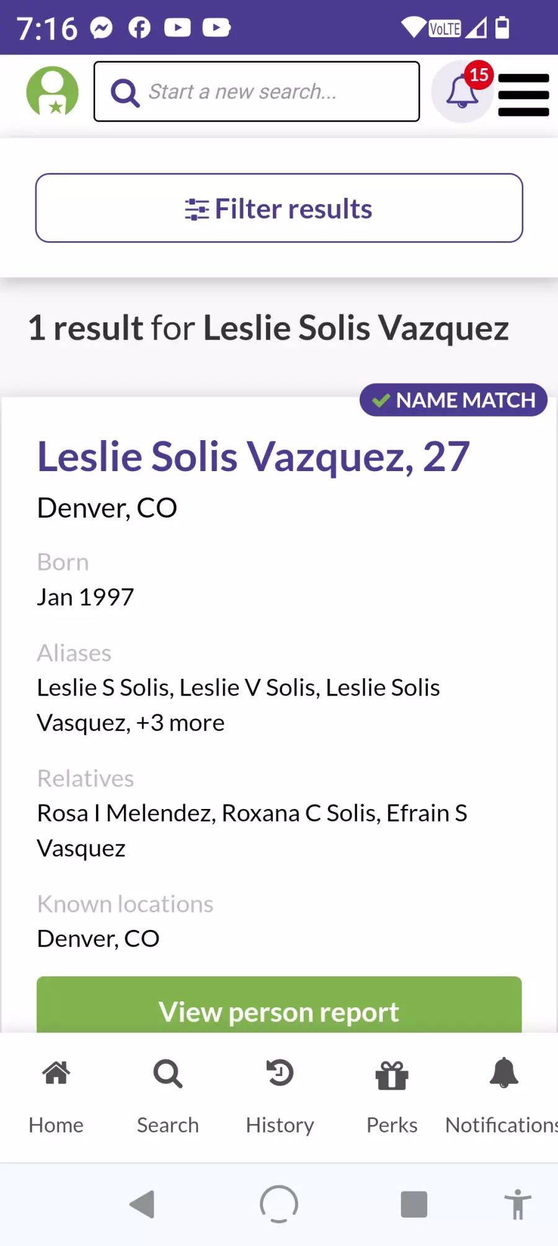Open the Perks gift tab
558x1246 pixels.
pos(392,1097)
